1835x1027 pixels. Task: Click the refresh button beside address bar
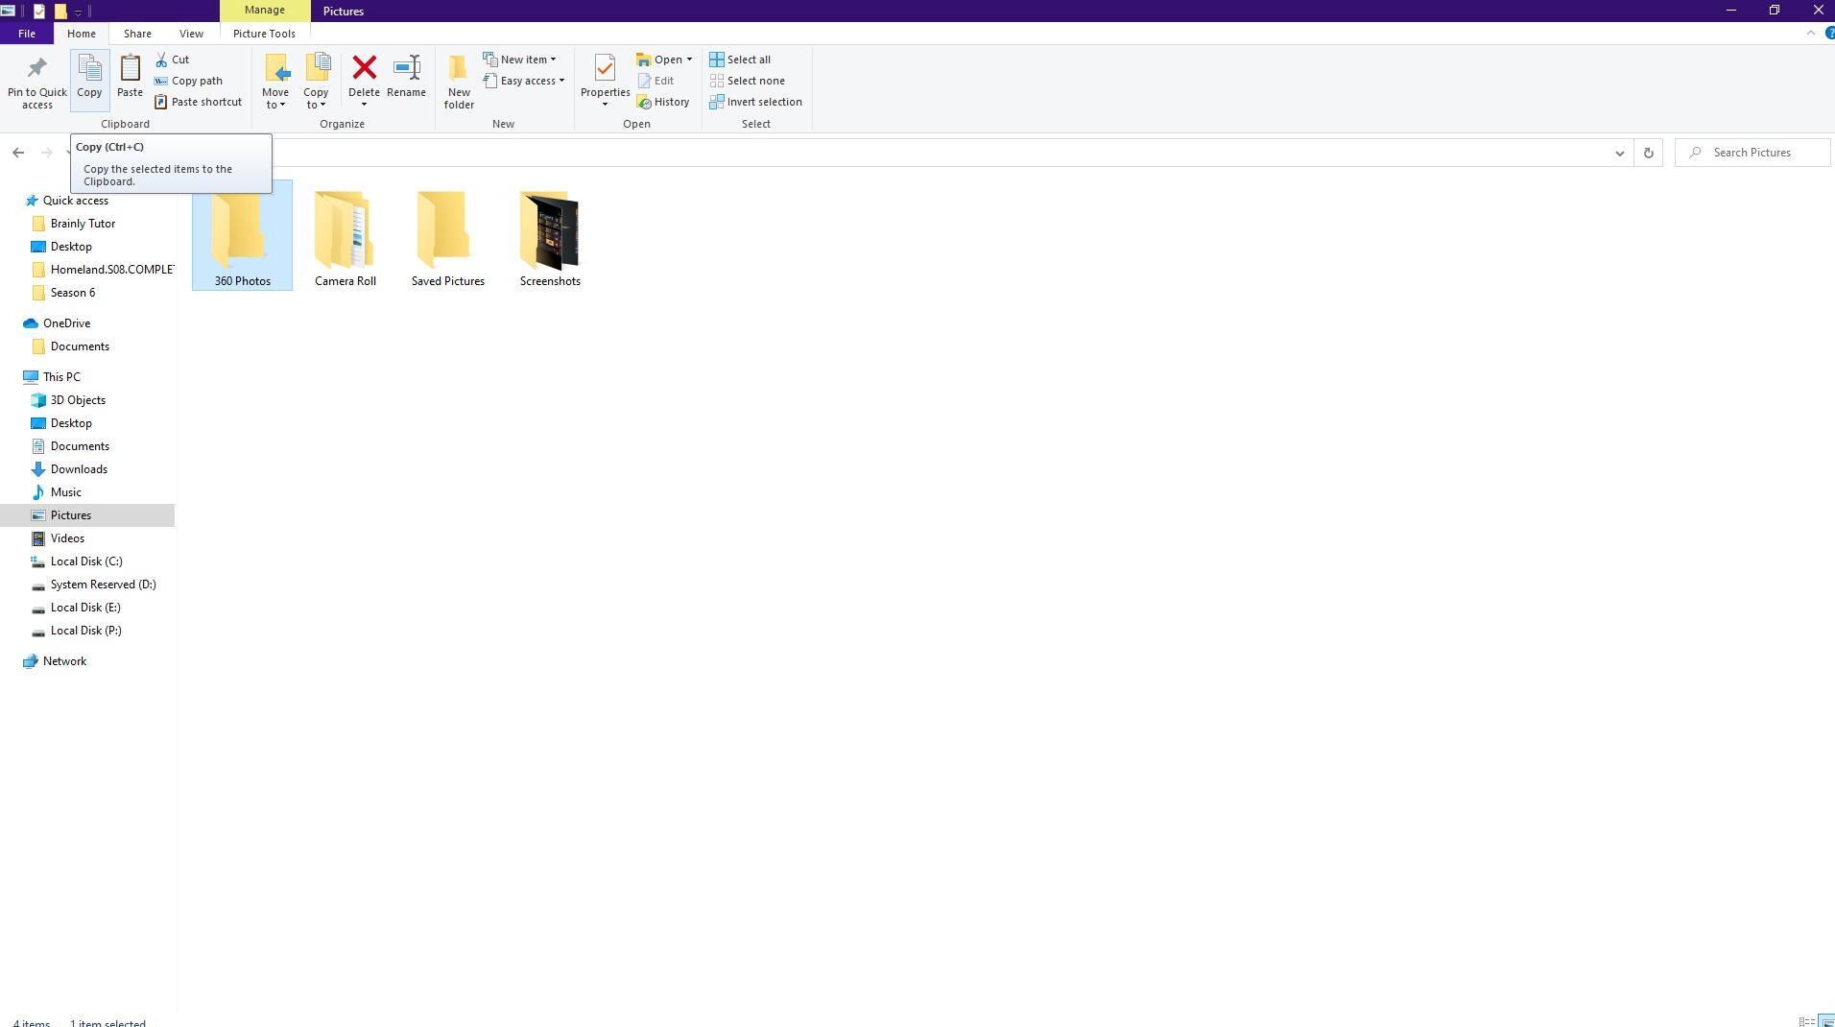click(x=1648, y=153)
